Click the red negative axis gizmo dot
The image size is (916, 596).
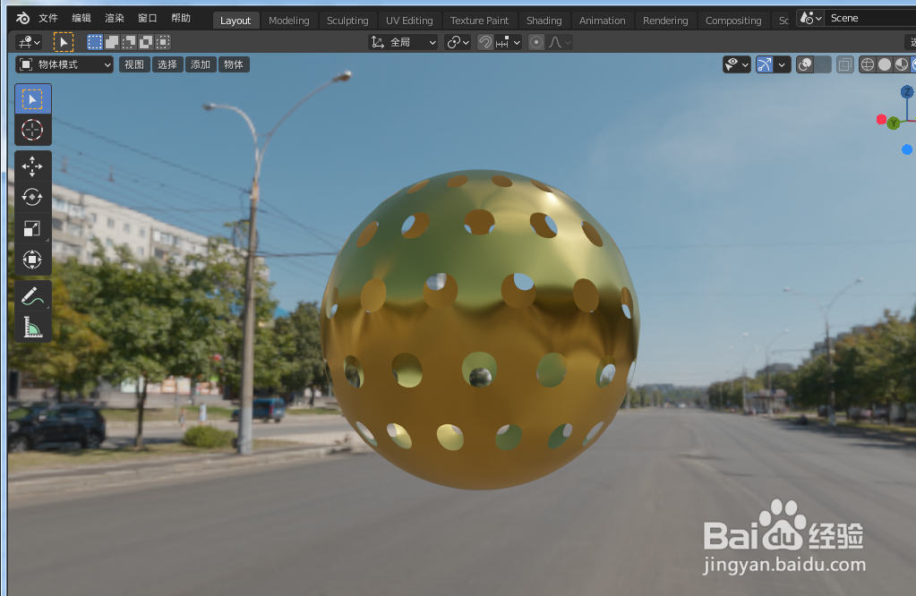click(x=882, y=120)
